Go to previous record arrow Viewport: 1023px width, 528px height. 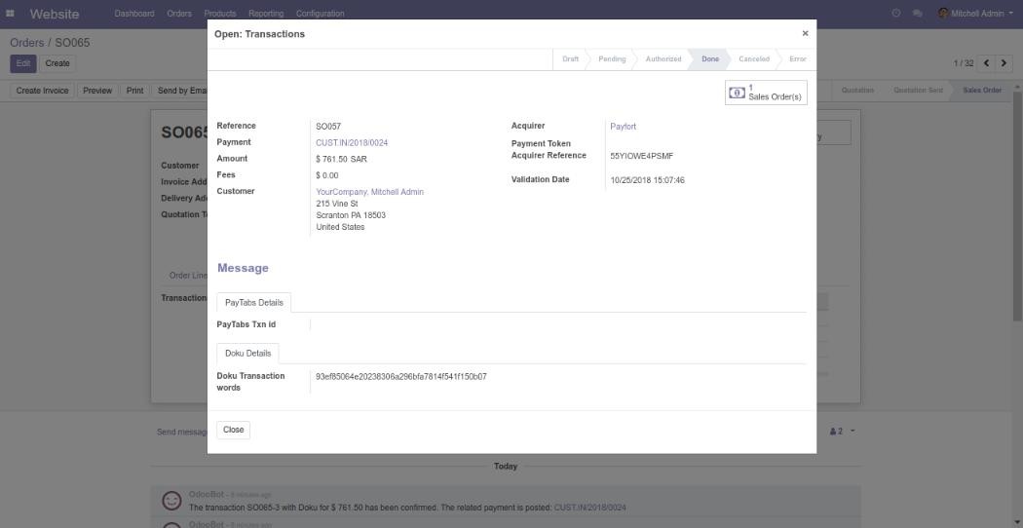[x=986, y=63]
